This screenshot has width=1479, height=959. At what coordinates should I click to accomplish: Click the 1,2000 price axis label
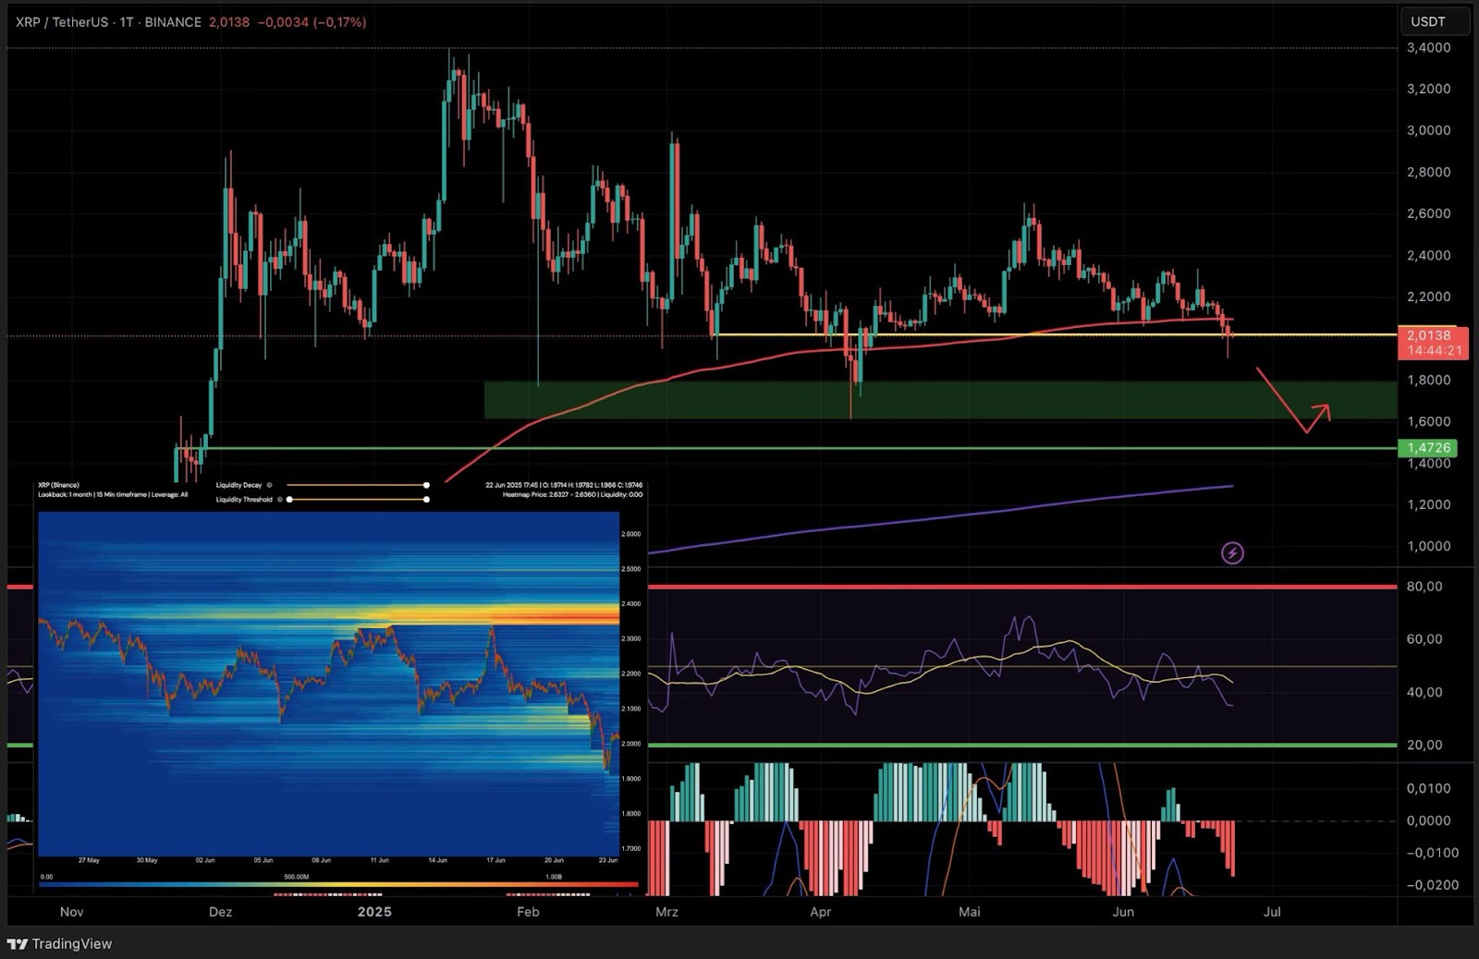tap(1428, 504)
